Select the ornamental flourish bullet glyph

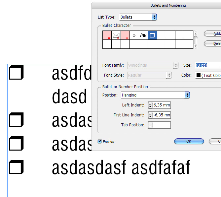pyautogui.click(x=143, y=35)
